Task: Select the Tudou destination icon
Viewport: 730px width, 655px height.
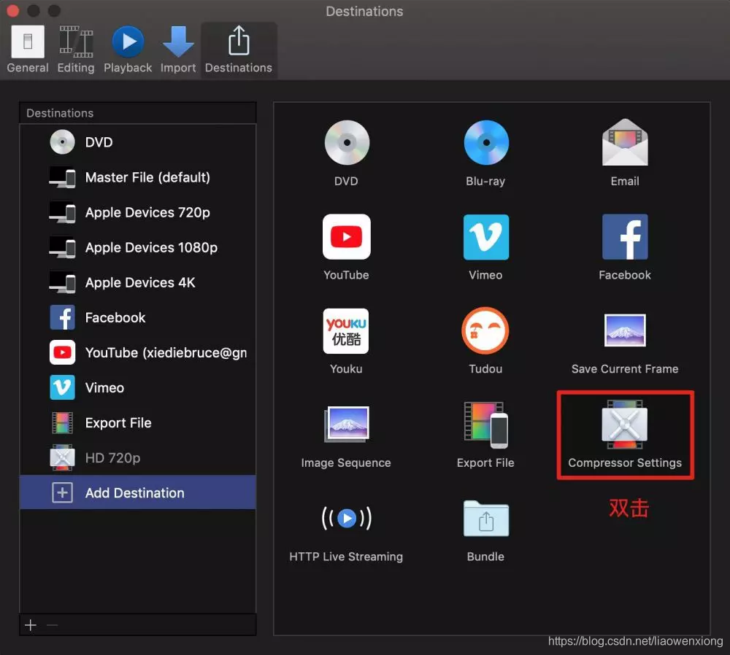Action: pyautogui.click(x=485, y=330)
